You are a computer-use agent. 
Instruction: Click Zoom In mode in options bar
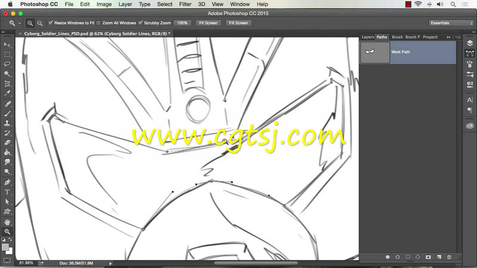30,23
